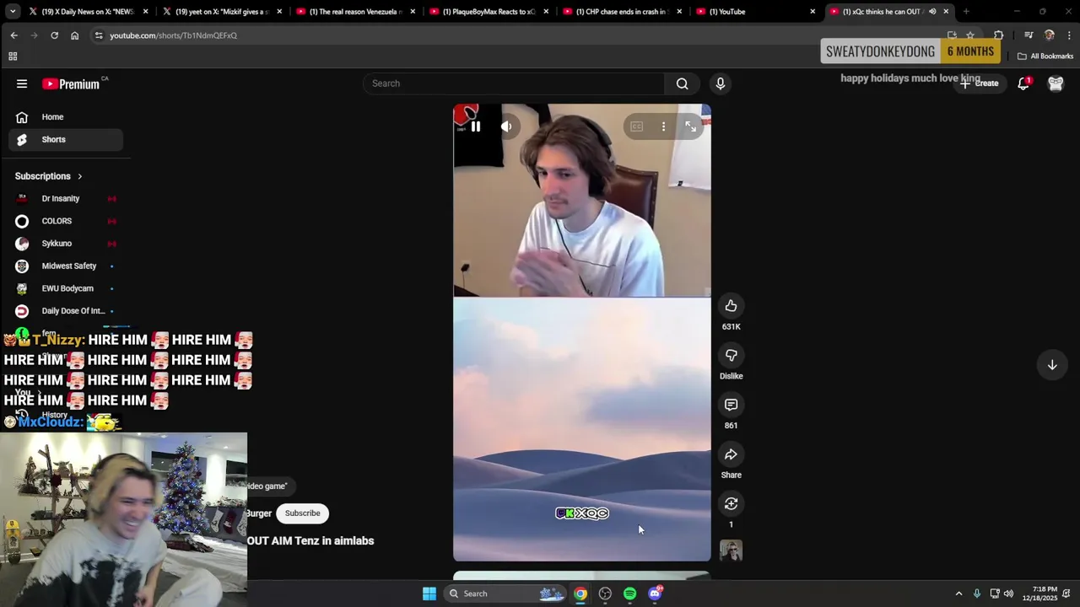This screenshot has width=1080, height=607.
Task: Open YouTube notifications bell
Action: pyautogui.click(x=1023, y=83)
